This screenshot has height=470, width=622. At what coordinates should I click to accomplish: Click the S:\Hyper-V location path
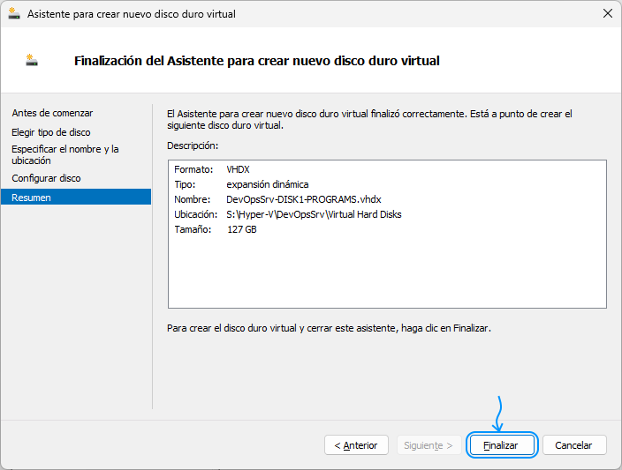315,214
